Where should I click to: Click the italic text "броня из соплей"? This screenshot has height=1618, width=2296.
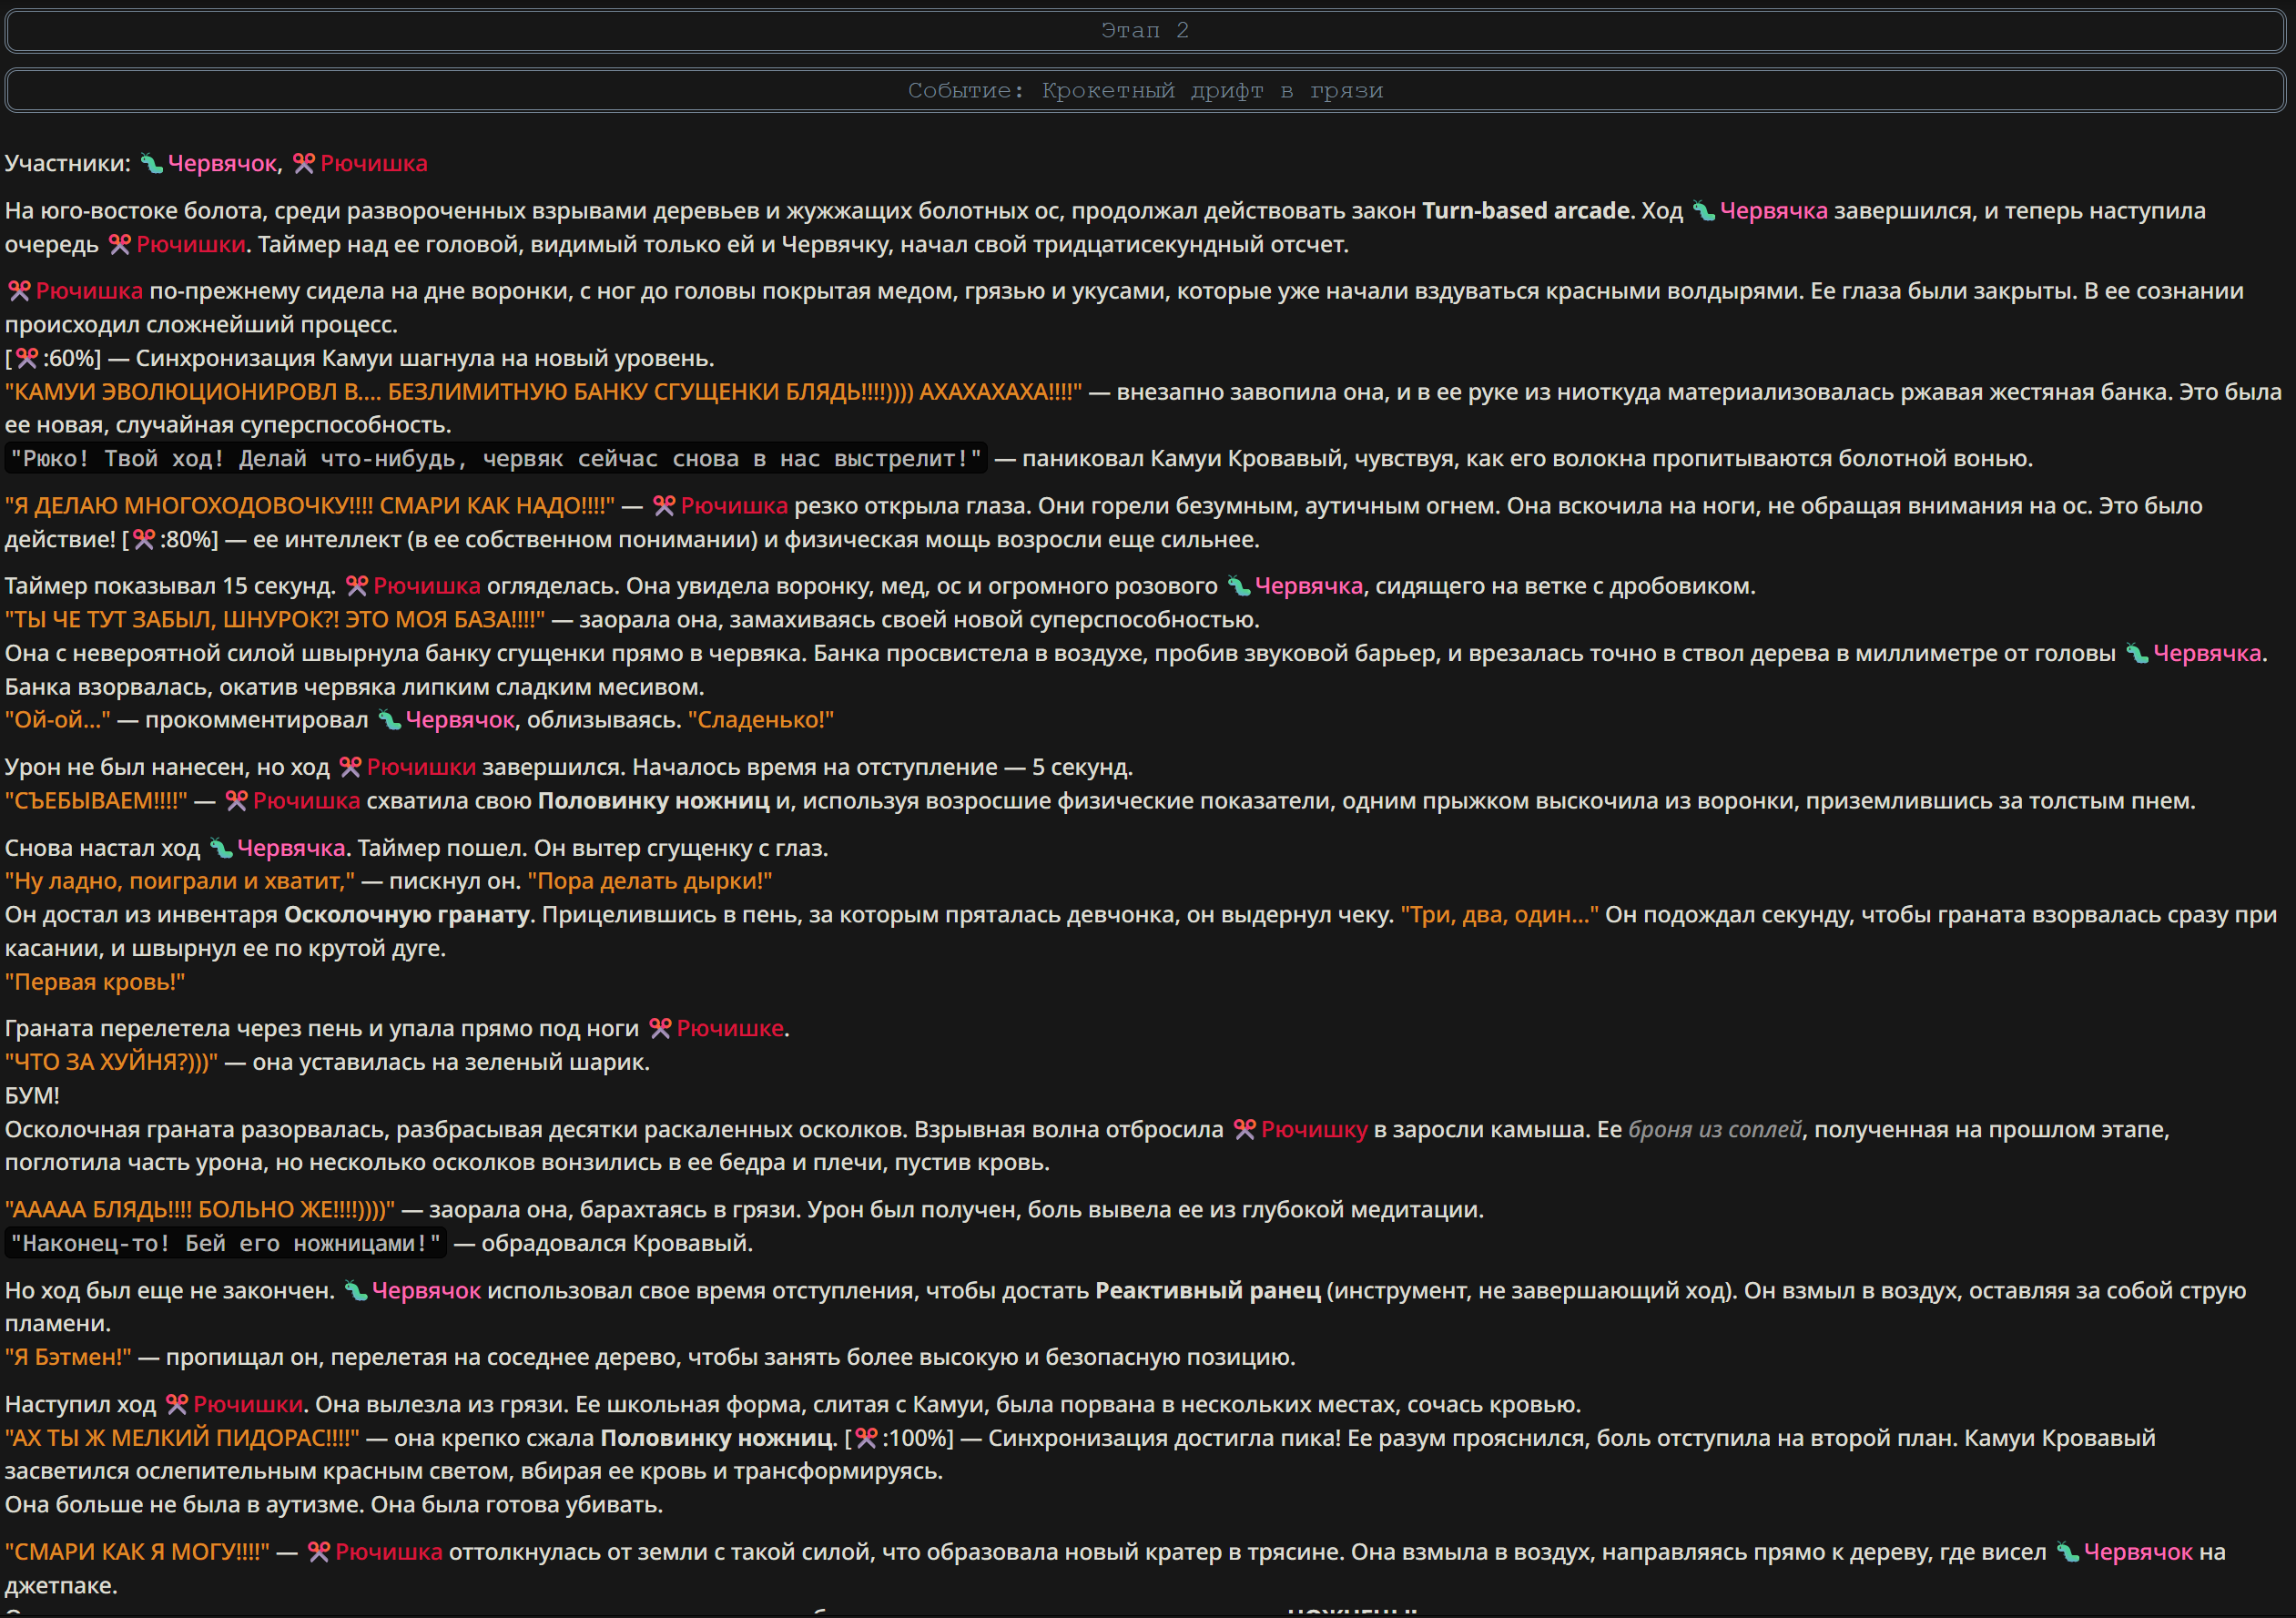pos(1715,1130)
